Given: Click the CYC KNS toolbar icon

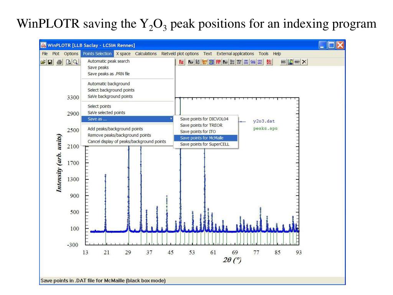Looking at the screenshot, I should tap(260, 62).
